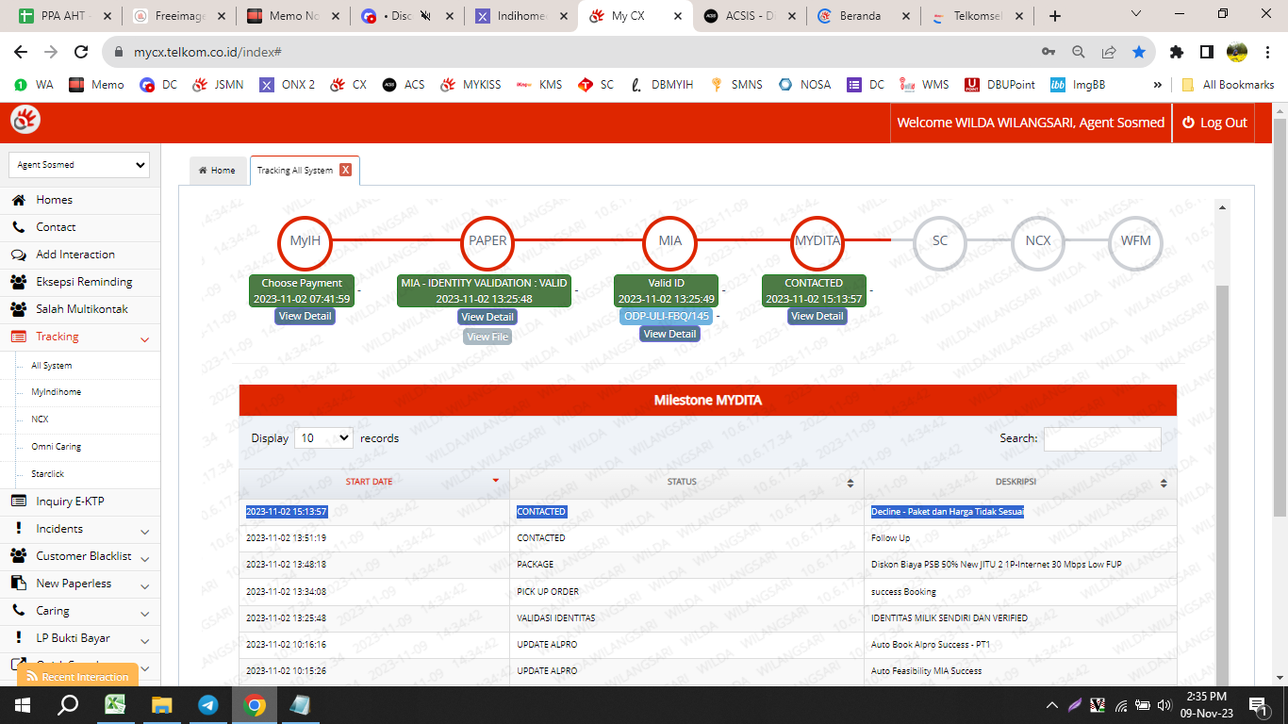Open the Agent Sosmed role dropdown
1288x724 pixels.
(x=79, y=165)
